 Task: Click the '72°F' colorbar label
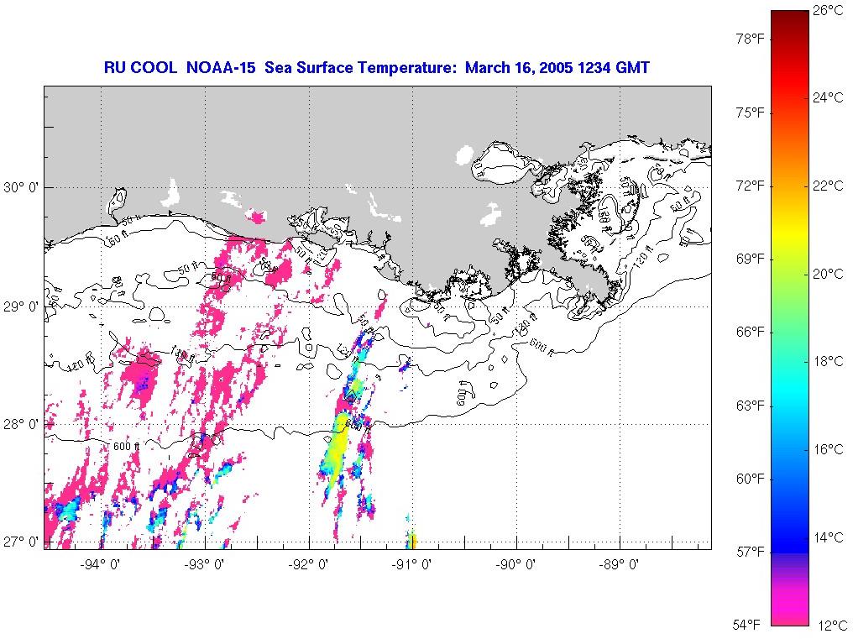[751, 186]
